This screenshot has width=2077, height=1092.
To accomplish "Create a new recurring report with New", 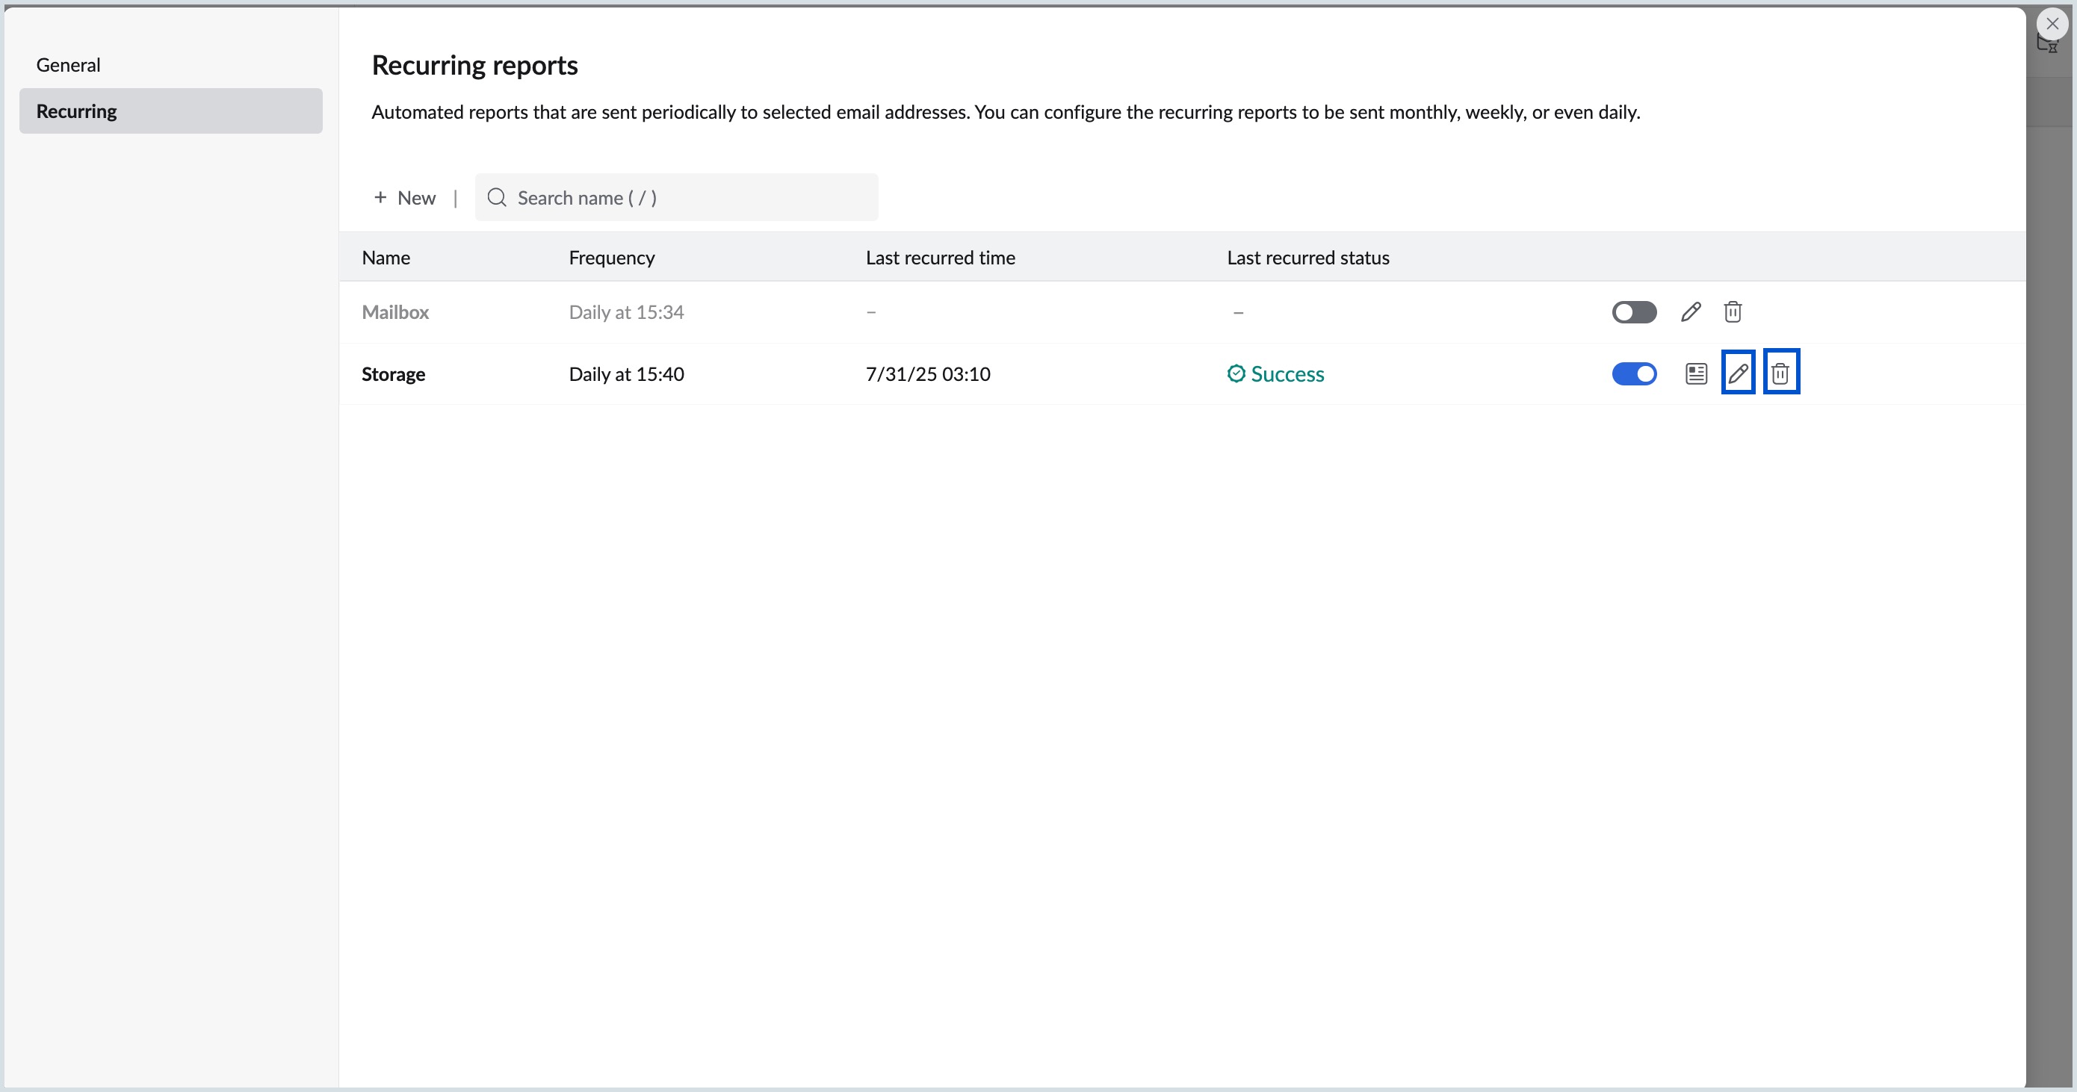I will pos(404,196).
